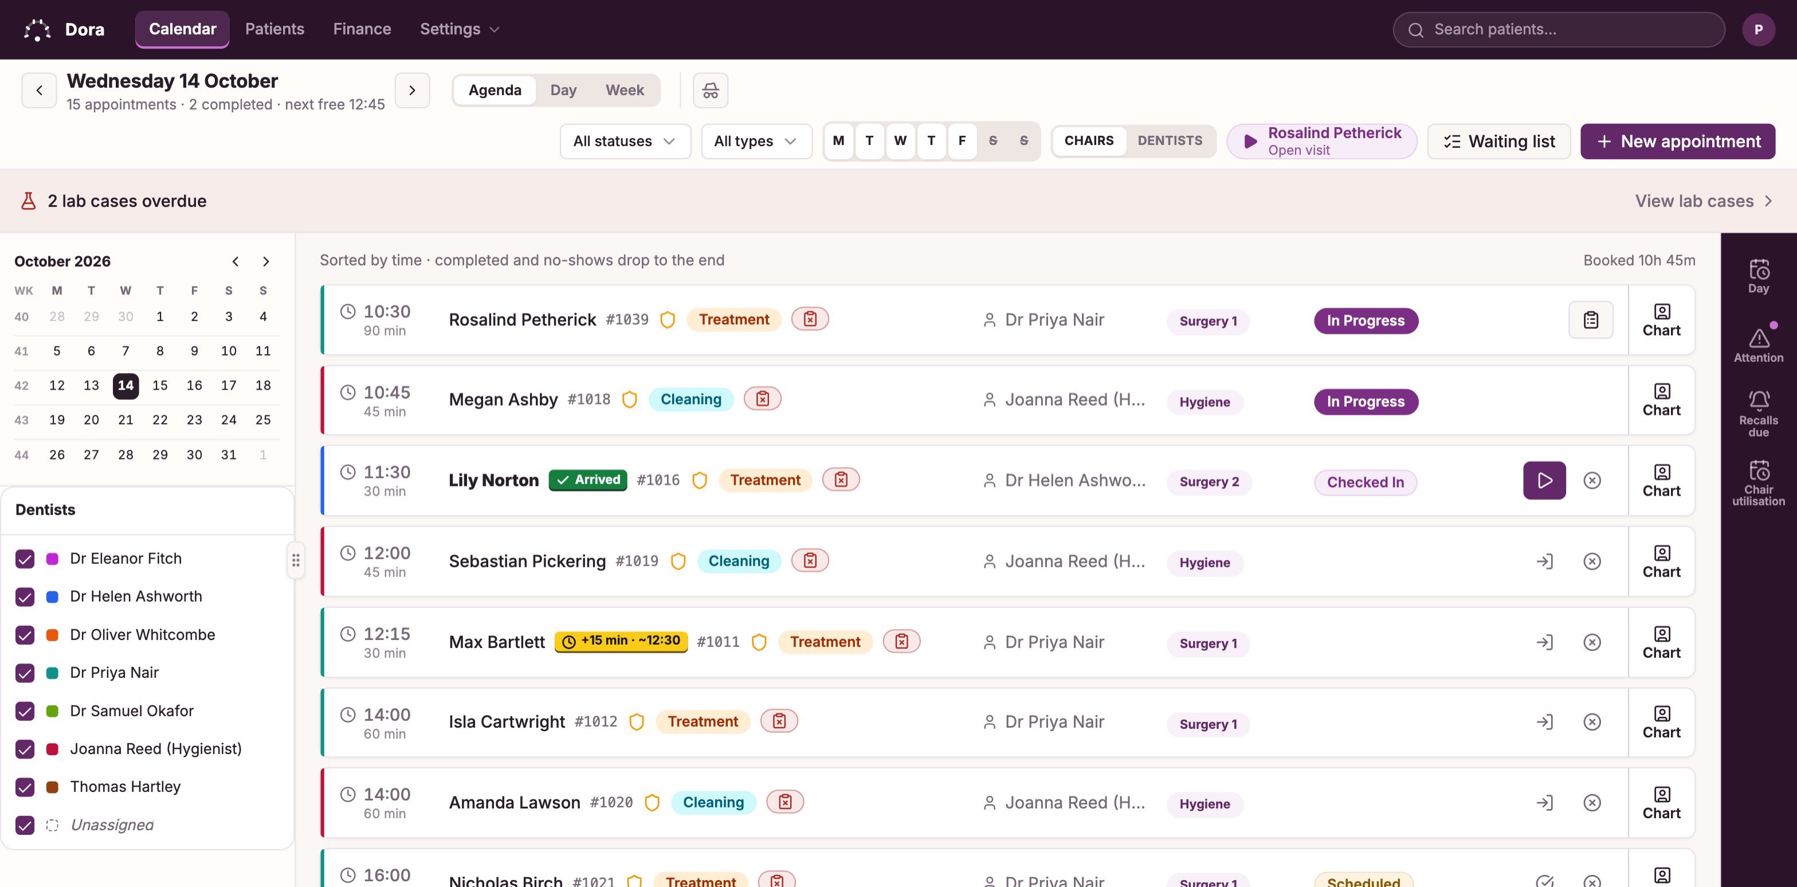The width and height of the screenshot is (1797, 887).
Task: Check in Isla Cartwright arrow icon
Action: coord(1544,722)
